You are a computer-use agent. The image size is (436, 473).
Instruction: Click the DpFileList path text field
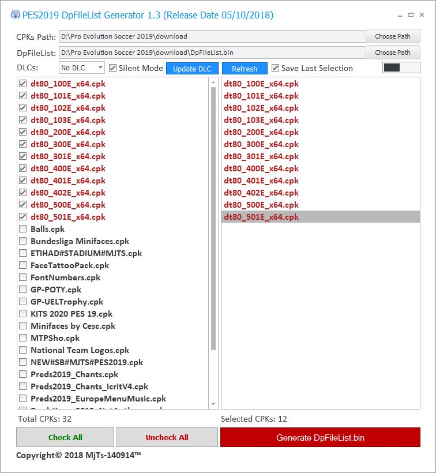coord(212,52)
